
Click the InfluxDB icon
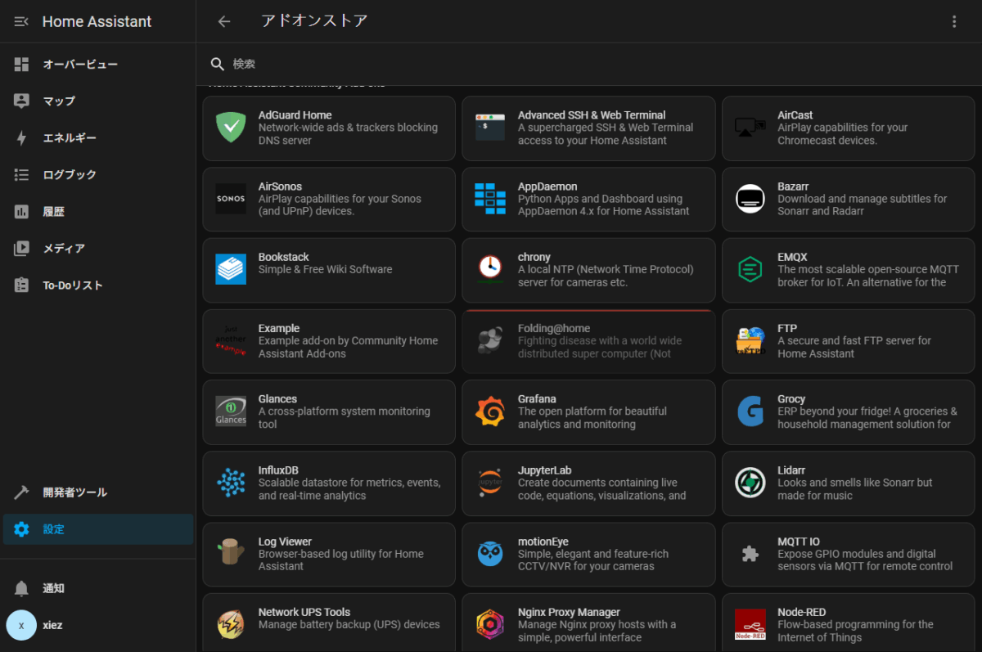[x=231, y=483]
